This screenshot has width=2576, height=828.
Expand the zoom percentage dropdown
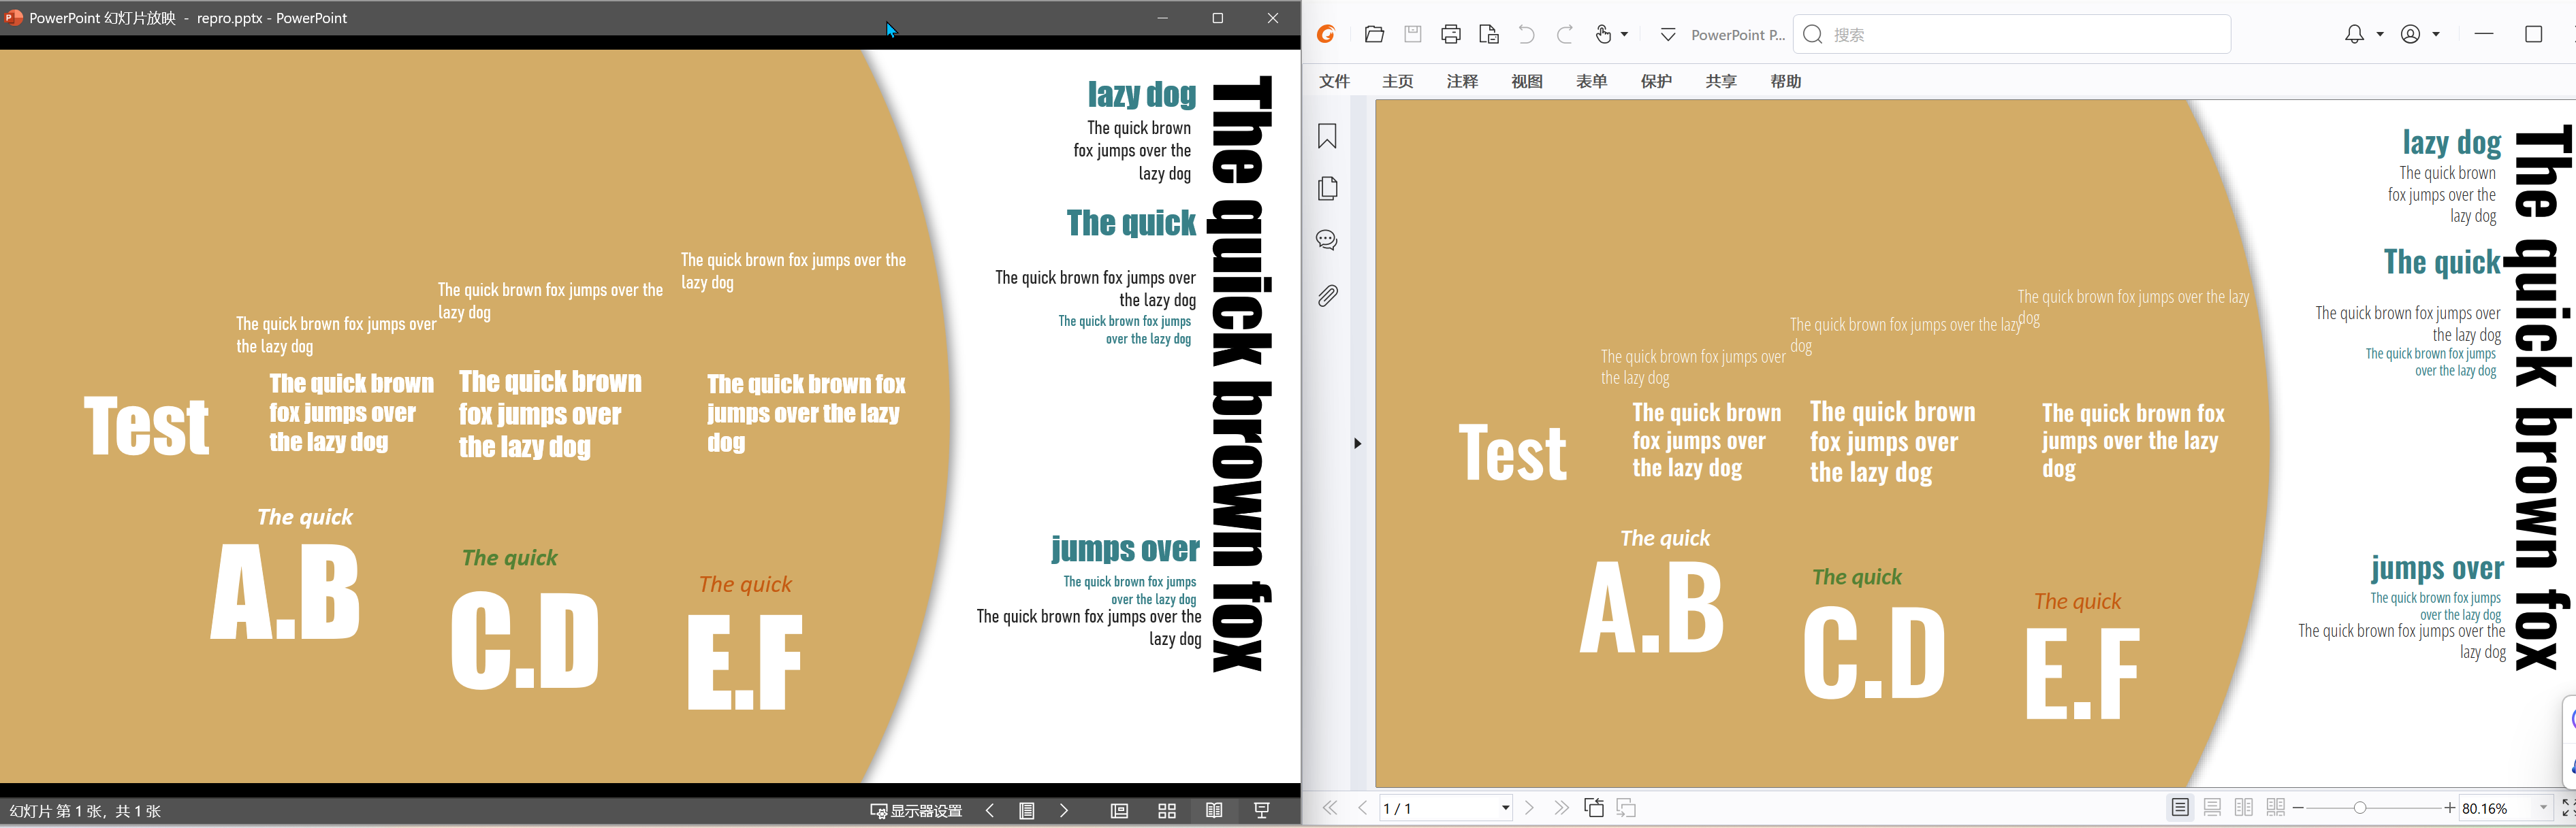[2541, 808]
